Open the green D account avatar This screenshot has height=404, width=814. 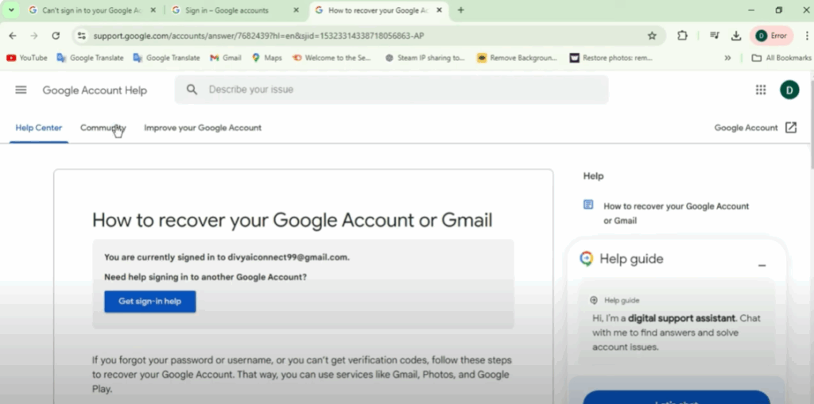click(x=789, y=90)
